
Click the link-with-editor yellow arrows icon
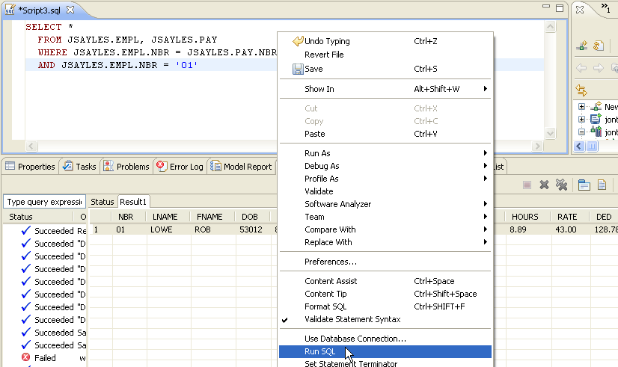coord(581,90)
